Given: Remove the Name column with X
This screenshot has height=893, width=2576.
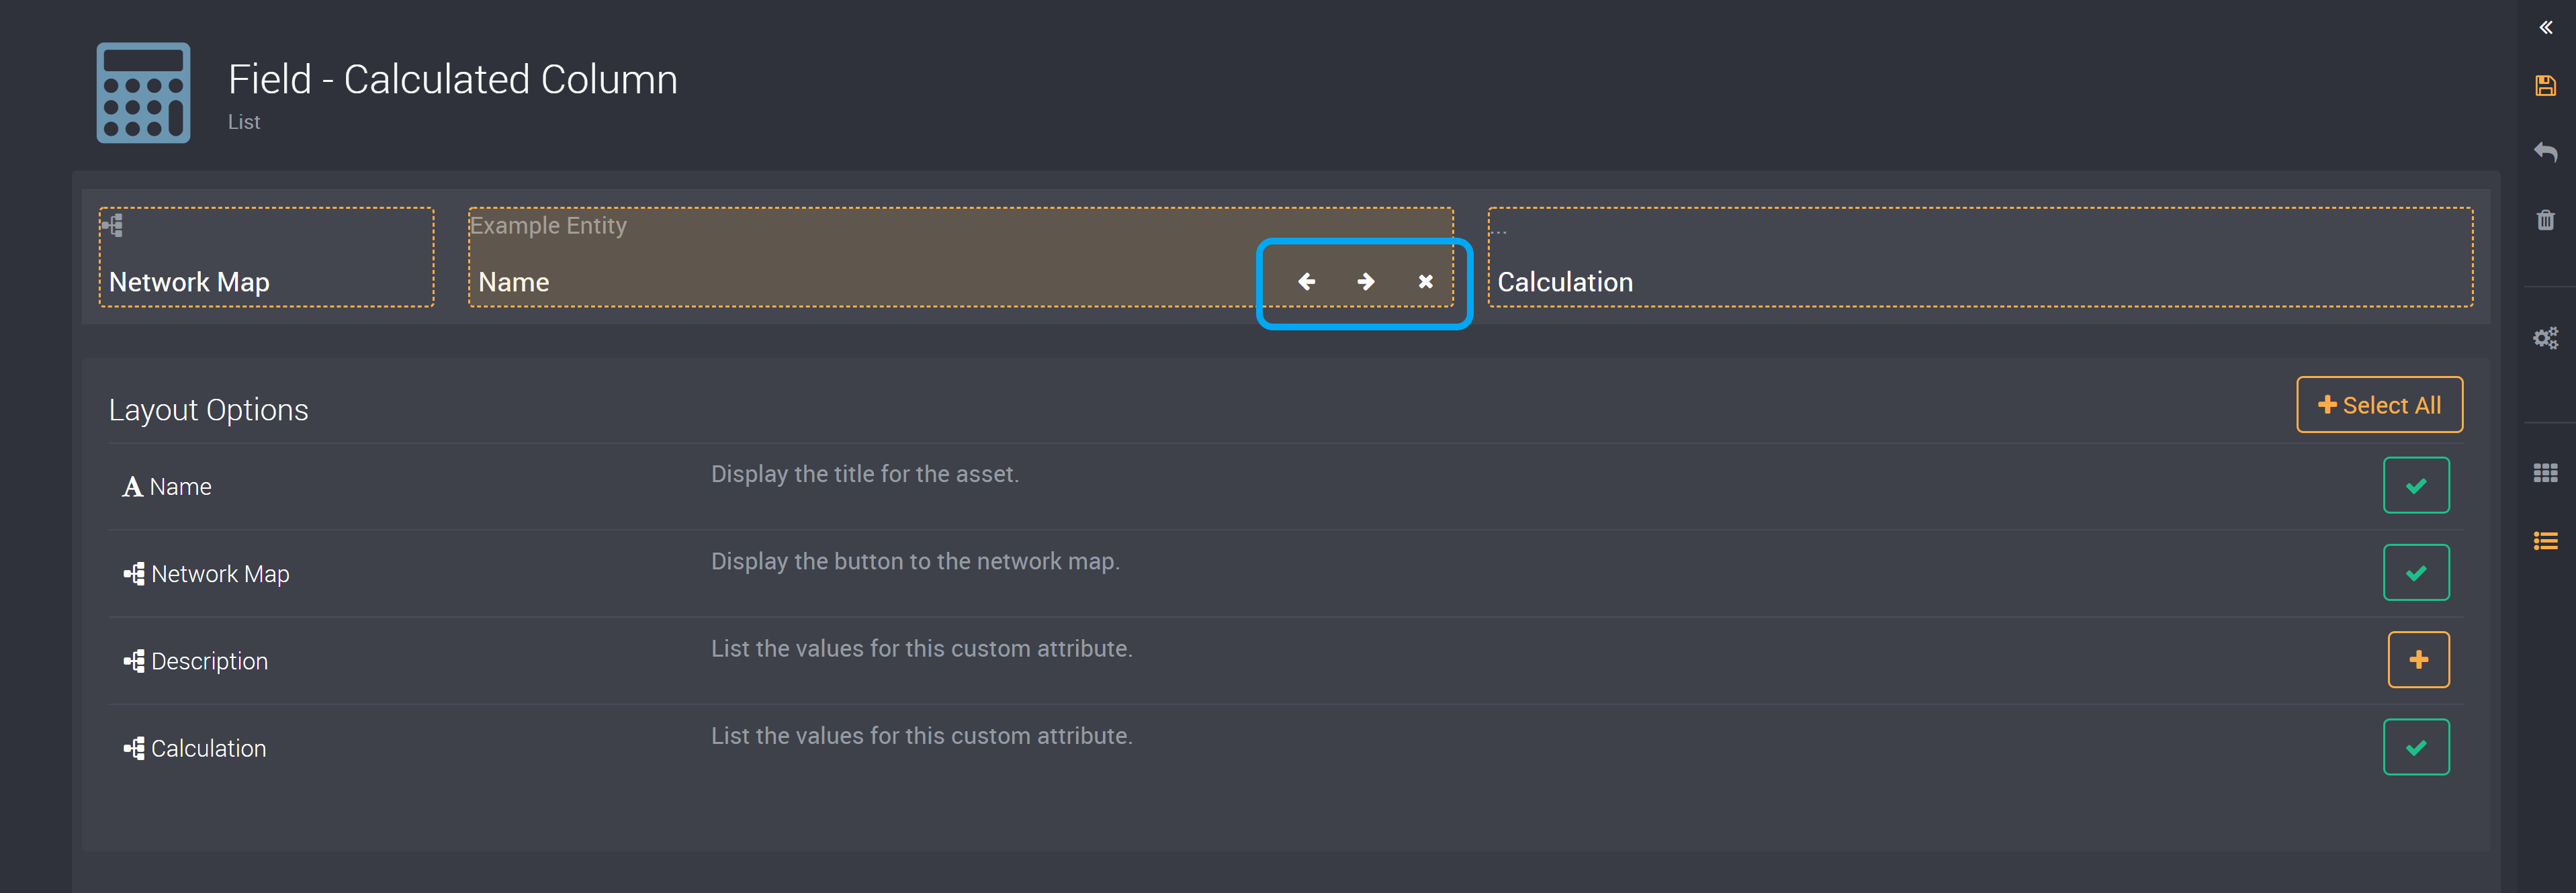Looking at the screenshot, I should (1425, 282).
